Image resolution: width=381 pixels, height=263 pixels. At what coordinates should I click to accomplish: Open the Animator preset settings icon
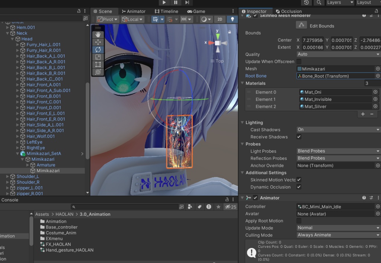371,198
